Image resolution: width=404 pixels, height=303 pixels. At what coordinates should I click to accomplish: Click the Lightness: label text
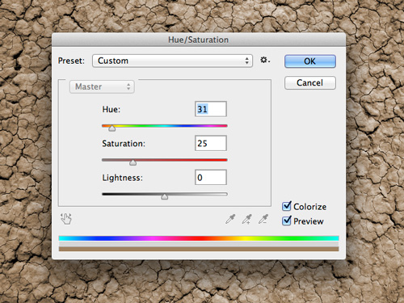[x=122, y=178]
